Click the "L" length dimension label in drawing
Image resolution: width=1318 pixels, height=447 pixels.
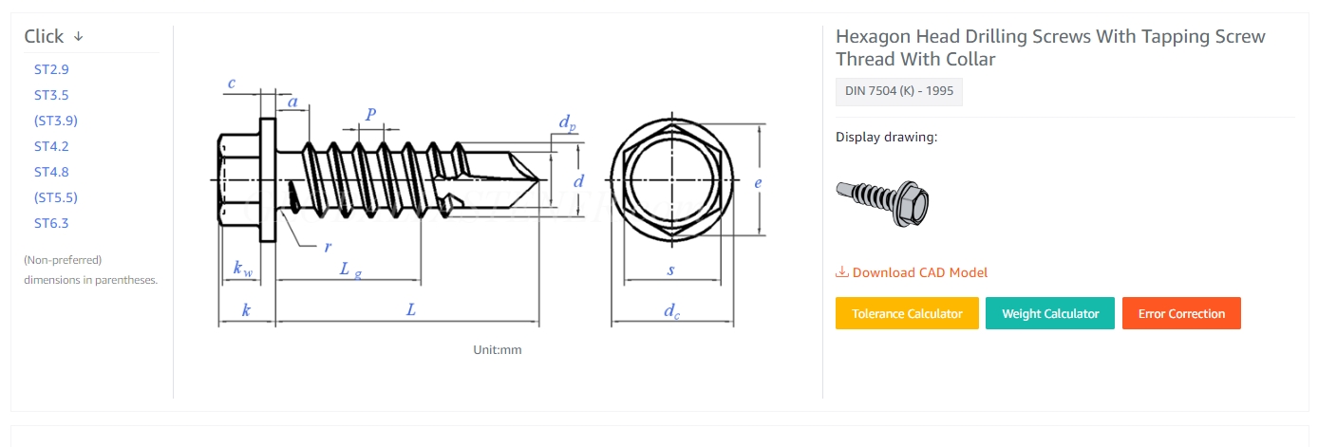pyautogui.click(x=410, y=310)
